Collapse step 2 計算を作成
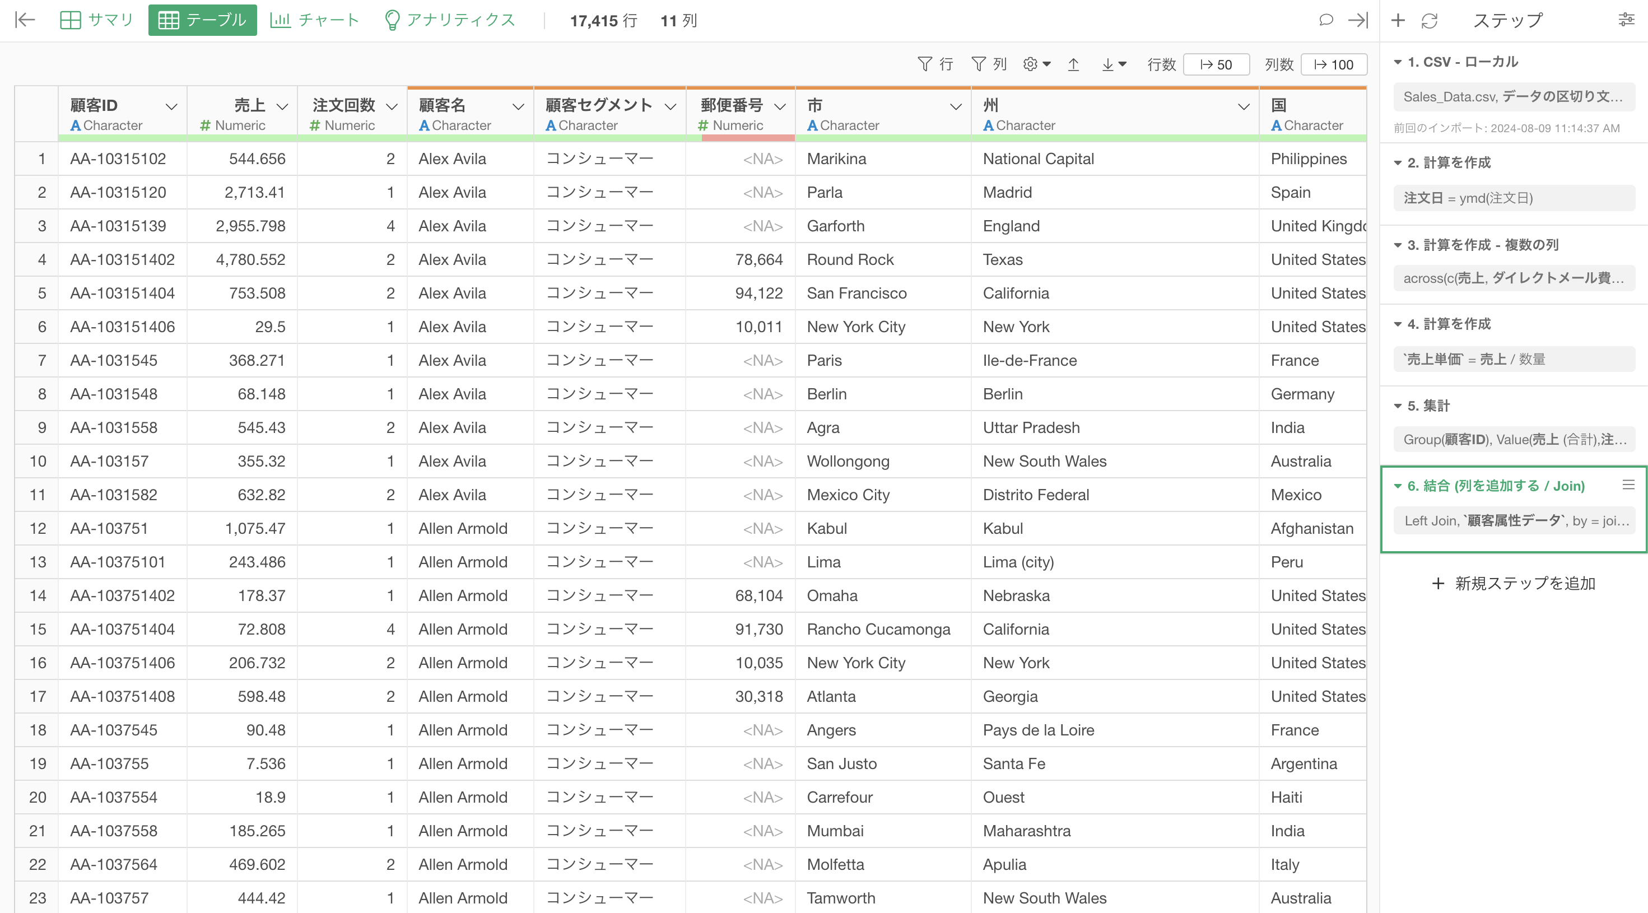1648x913 pixels. [1398, 162]
